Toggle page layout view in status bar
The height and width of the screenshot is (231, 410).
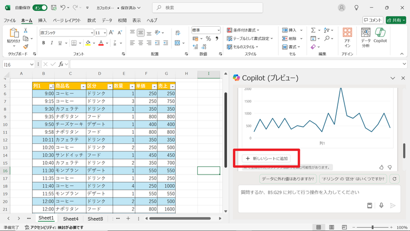(332, 227)
